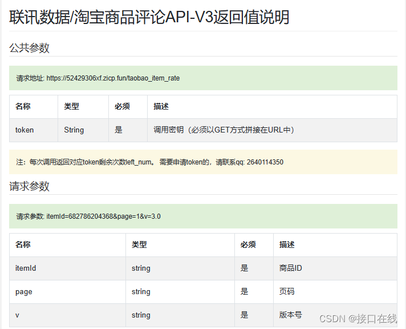Select the token cell
The width and height of the screenshot is (406, 329).
(34, 130)
